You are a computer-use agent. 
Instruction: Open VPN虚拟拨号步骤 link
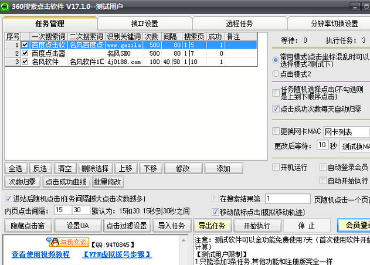click(117, 254)
